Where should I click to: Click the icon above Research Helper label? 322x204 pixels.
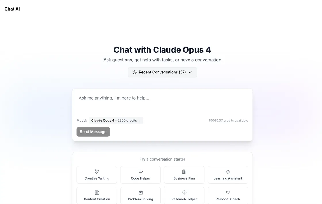184,192
